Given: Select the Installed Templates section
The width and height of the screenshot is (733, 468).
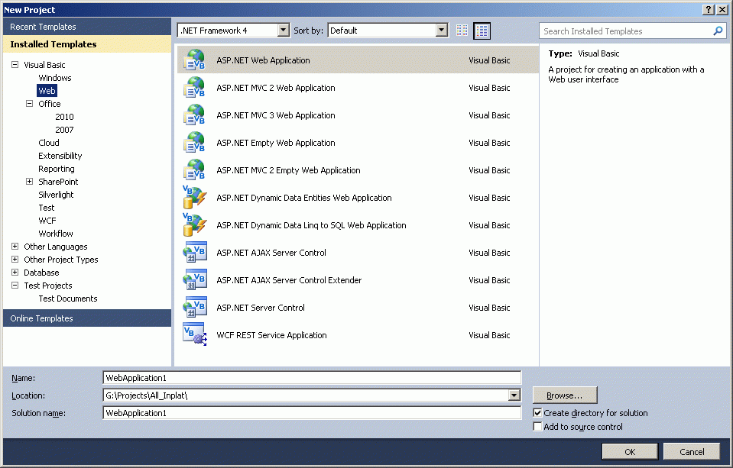Looking at the screenshot, I should click(87, 44).
